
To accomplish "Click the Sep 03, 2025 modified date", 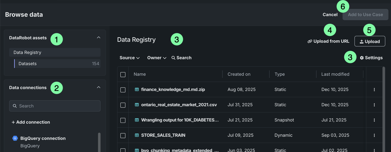I will tap(335, 135).
